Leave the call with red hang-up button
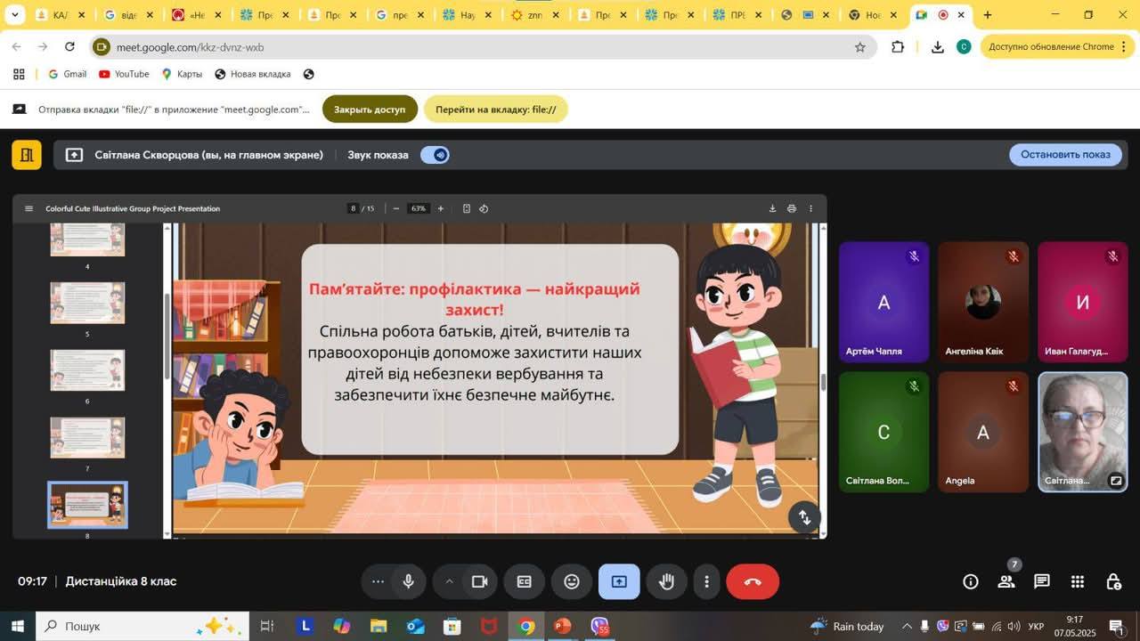The width and height of the screenshot is (1140, 641). tap(753, 581)
